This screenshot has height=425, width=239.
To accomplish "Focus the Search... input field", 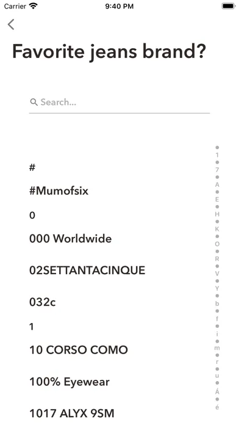I will 120,103.
